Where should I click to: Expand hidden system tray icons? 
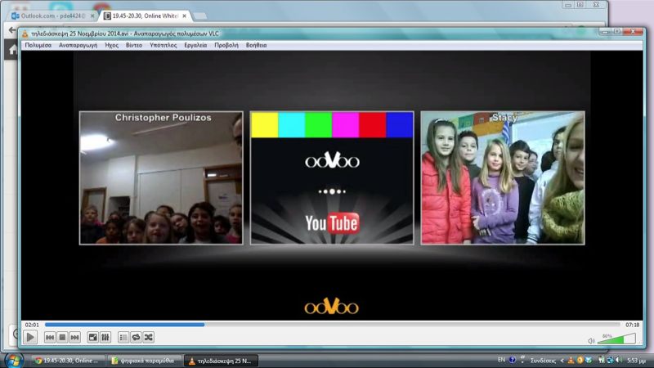[562, 361]
